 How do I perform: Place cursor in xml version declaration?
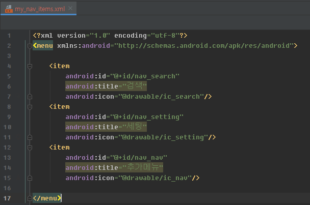pos(110,36)
